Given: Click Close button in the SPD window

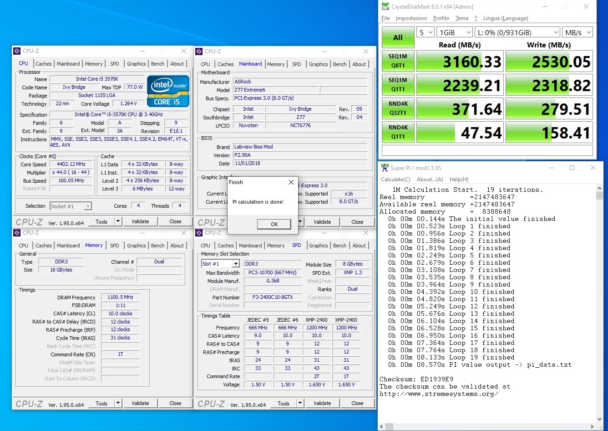Looking at the screenshot, I should tap(357, 403).
